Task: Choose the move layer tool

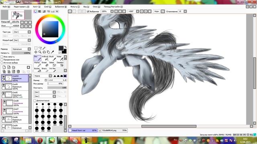Action: click(36, 52)
